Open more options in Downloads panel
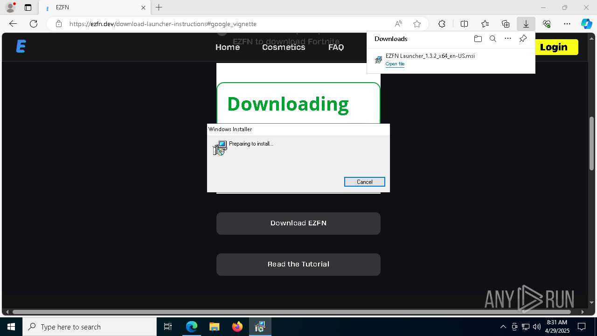Image resolution: width=597 pixels, height=336 pixels. click(x=508, y=39)
